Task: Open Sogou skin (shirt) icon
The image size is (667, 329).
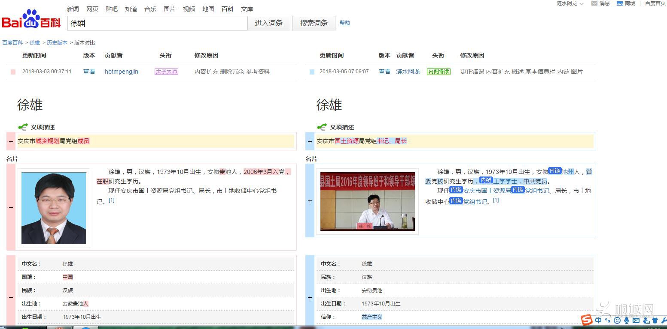Action: [655, 320]
